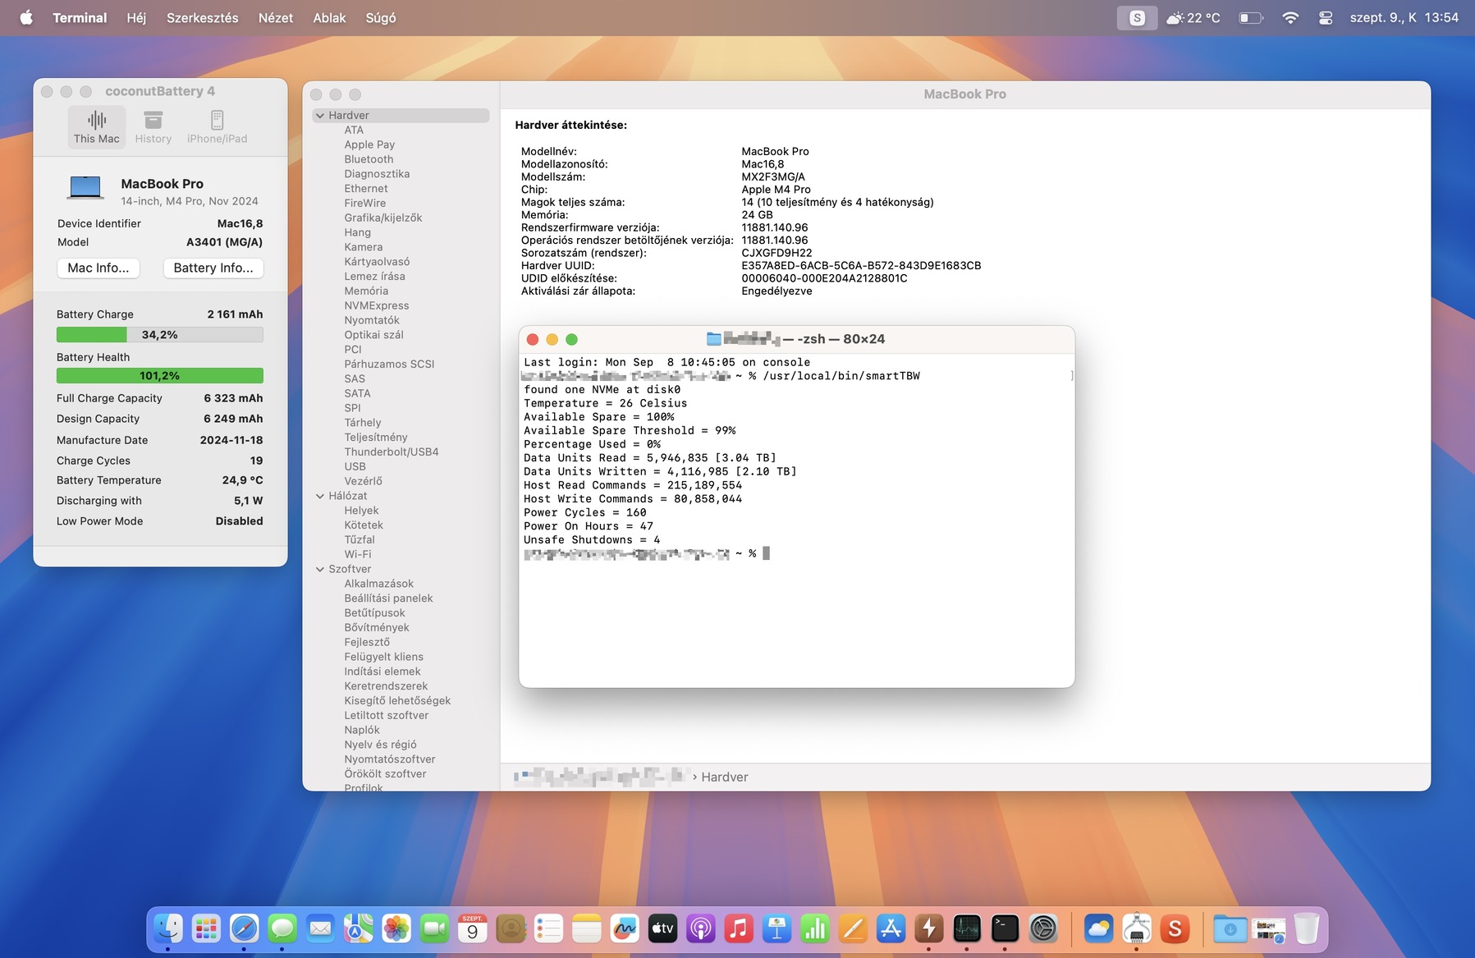Open Keynote from the Dock
The height and width of the screenshot is (958, 1475).
[x=776, y=928]
